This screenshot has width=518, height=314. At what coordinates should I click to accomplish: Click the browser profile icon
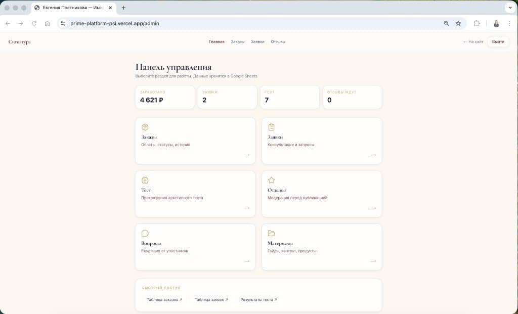496,23
